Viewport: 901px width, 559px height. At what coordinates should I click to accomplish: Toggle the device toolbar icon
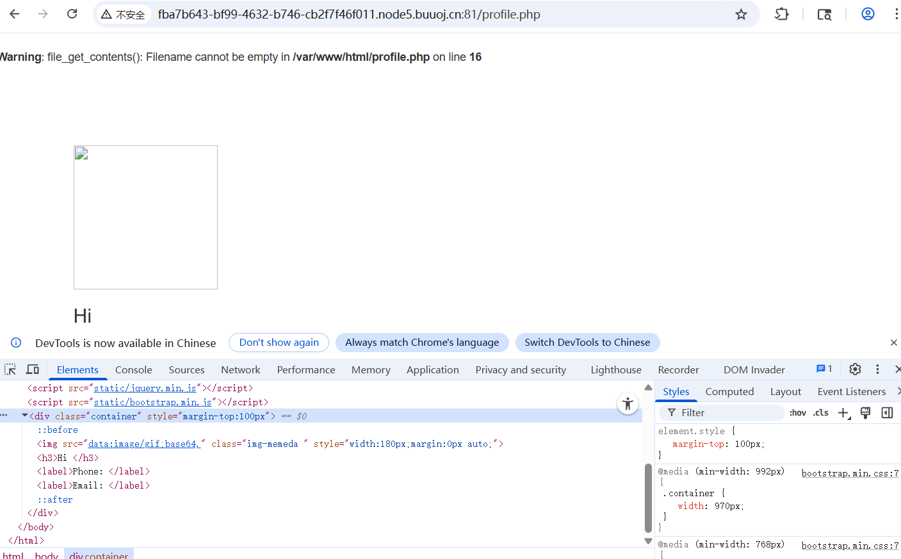click(33, 369)
